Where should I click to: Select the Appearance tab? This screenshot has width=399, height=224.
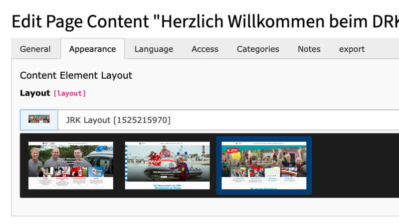click(x=93, y=49)
